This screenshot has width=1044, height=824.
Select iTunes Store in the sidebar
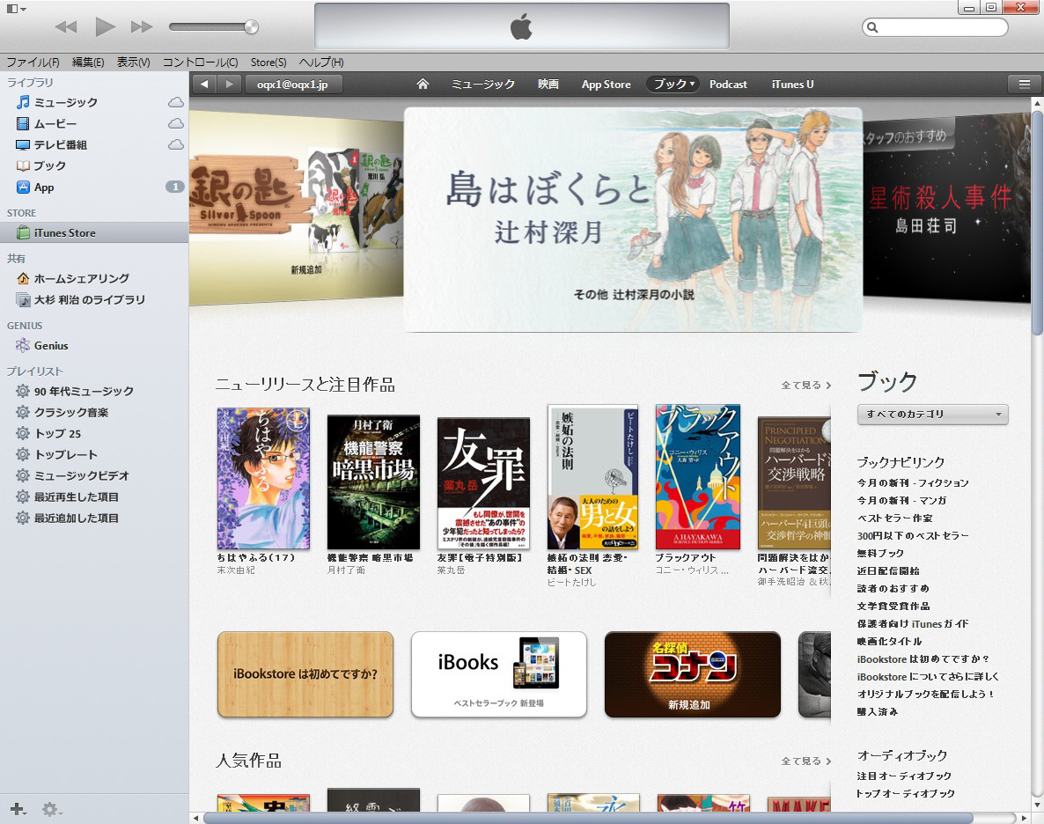(x=94, y=232)
